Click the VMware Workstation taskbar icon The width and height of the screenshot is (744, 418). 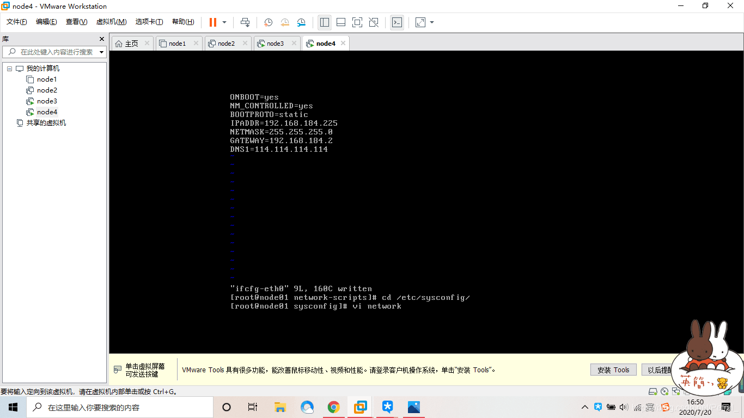[x=360, y=407]
